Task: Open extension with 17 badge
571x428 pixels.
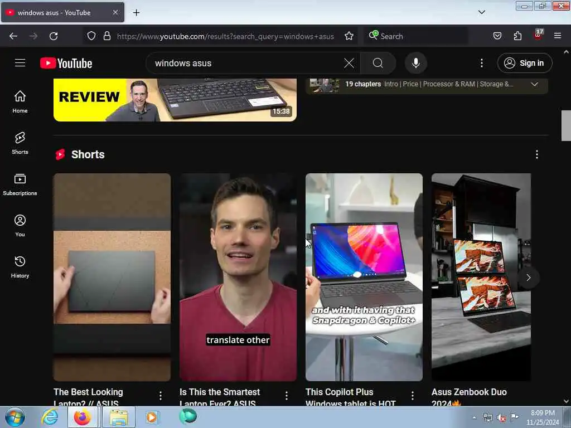Action: 538,35
